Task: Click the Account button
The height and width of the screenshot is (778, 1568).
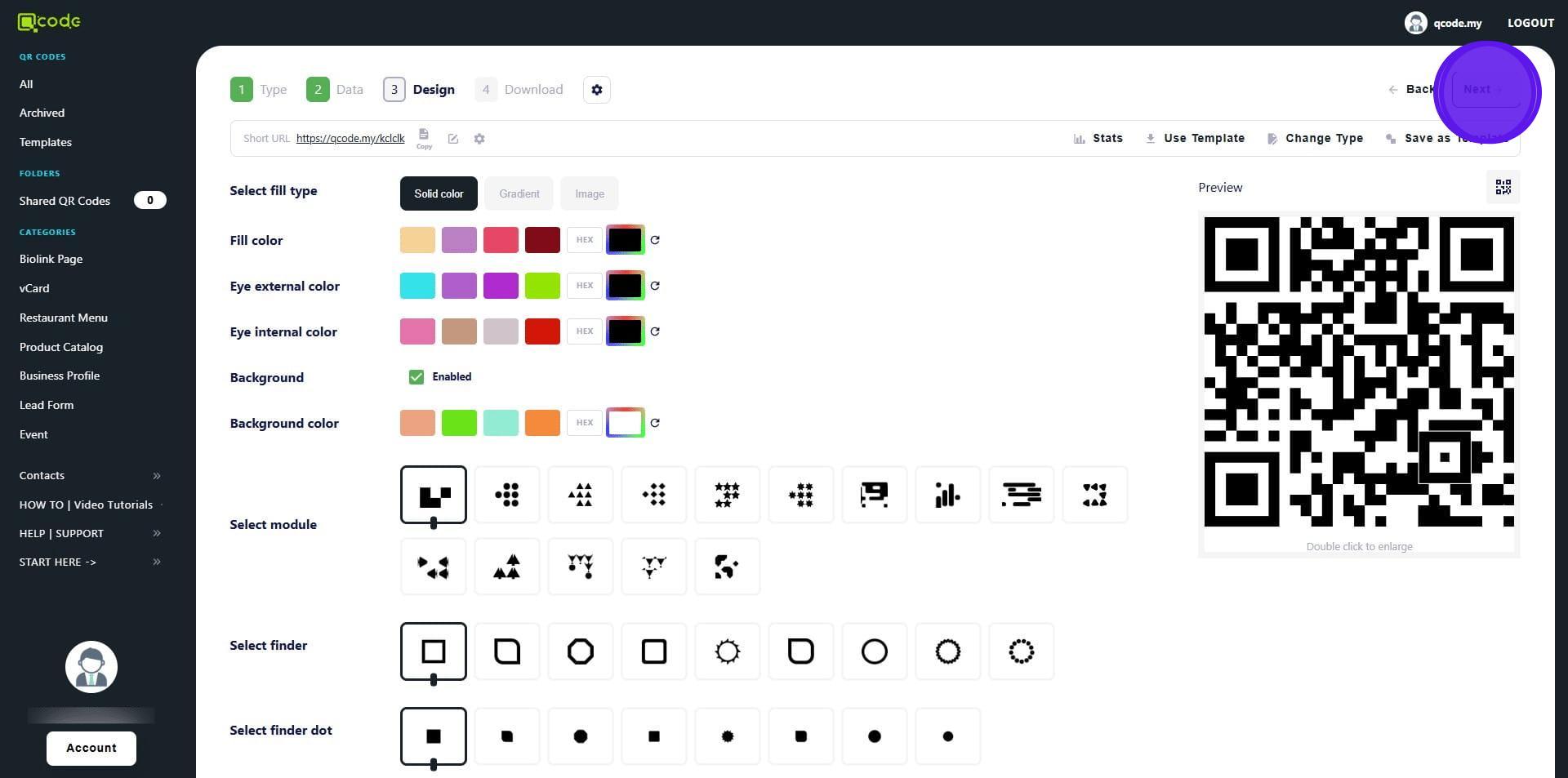Action: click(x=91, y=749)
